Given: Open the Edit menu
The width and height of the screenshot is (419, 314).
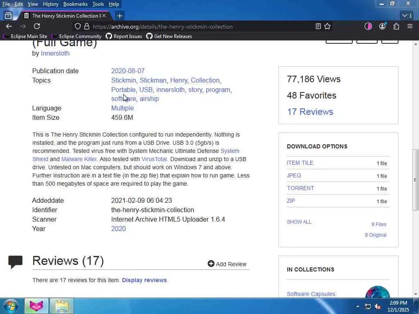Looking at the screenshot, I should pyautogui.click(x=19, y=4).
